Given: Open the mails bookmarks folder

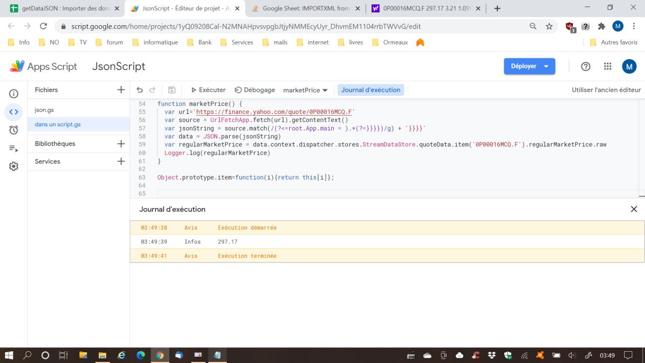Looking at the screenshot, I should pyautogui.click(x=275, y=42).
